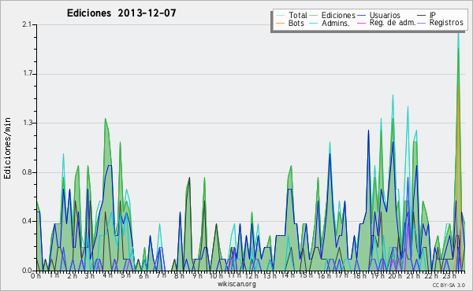This screenshot has height=291, width=473.
Task: Click the '20 h' x-axis label
Action: 395,275
